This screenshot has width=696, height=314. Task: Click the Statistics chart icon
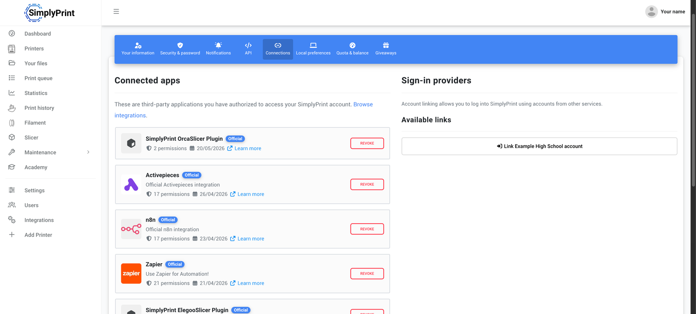point(12,93)
